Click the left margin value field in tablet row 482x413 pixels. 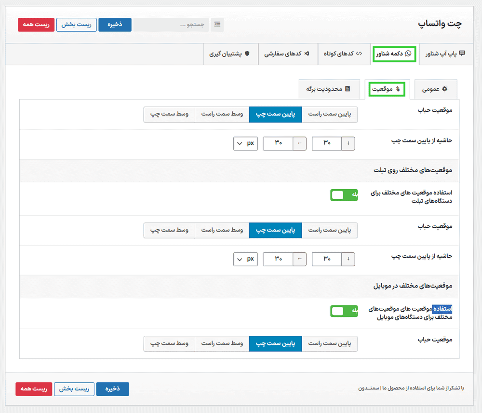click(278, 259)
